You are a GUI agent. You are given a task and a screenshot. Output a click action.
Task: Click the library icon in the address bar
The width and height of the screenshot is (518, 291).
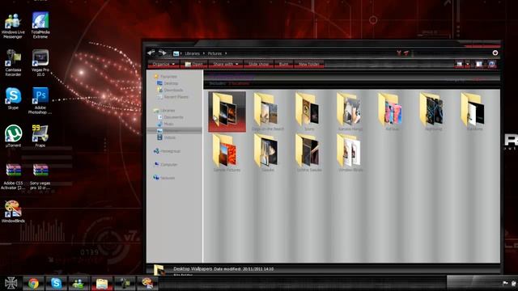point(176,53)
